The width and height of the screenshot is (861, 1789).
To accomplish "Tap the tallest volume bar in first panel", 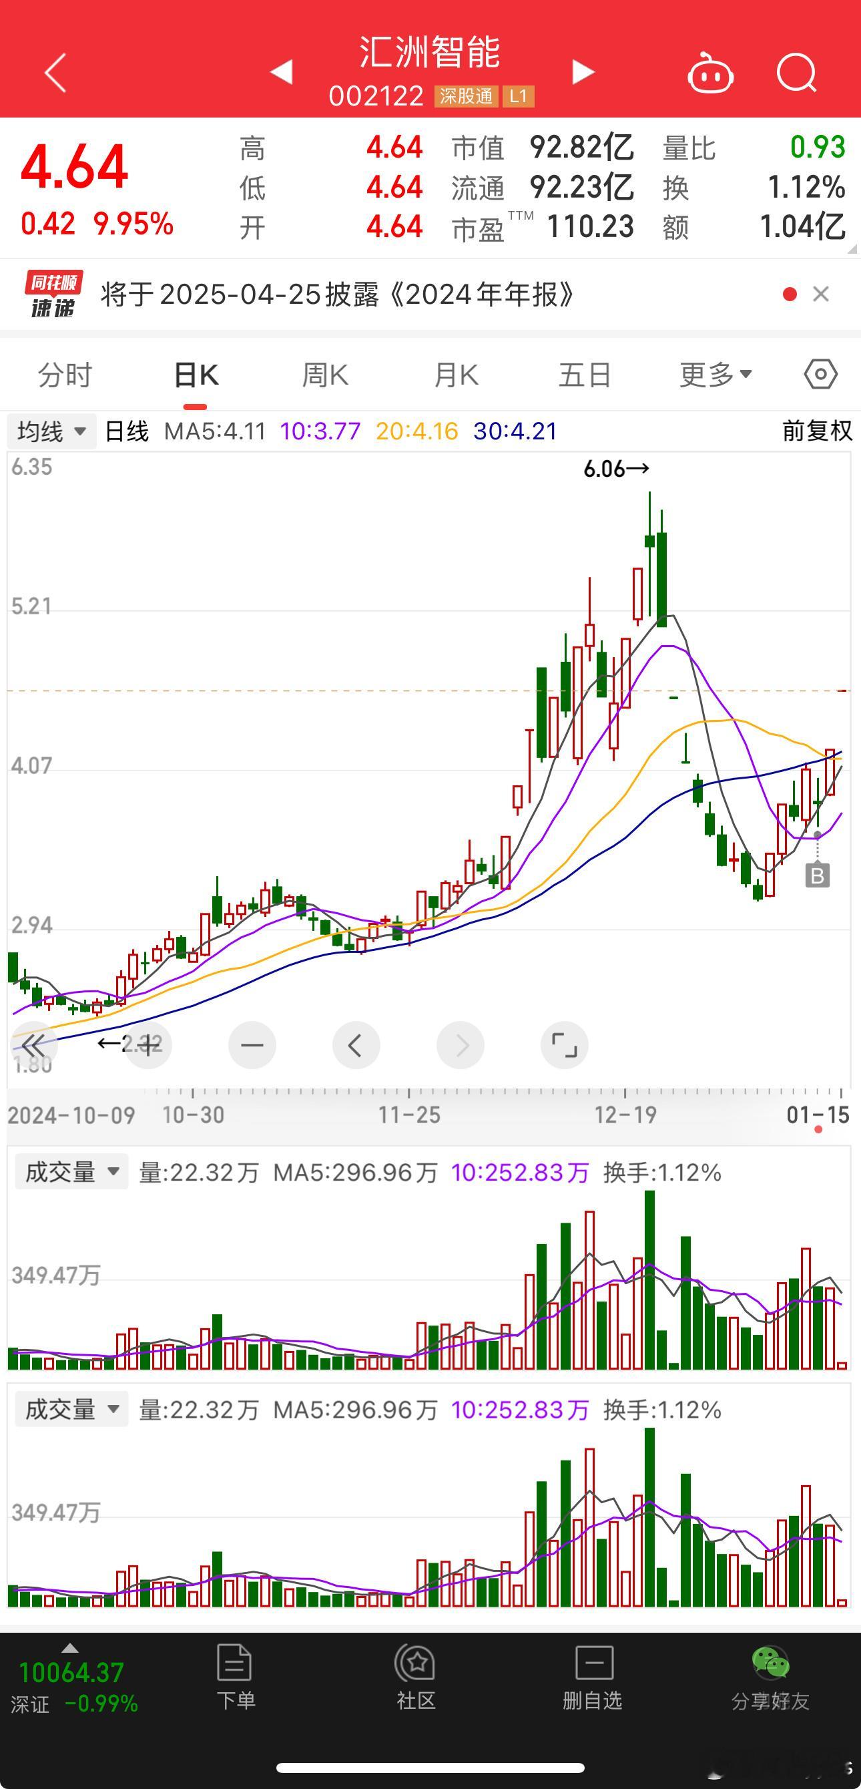I will (650, 1279).
